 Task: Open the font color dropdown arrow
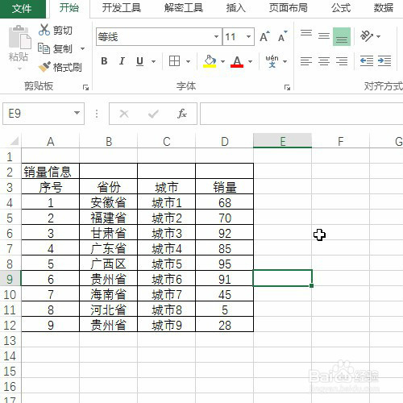point(250,61)
